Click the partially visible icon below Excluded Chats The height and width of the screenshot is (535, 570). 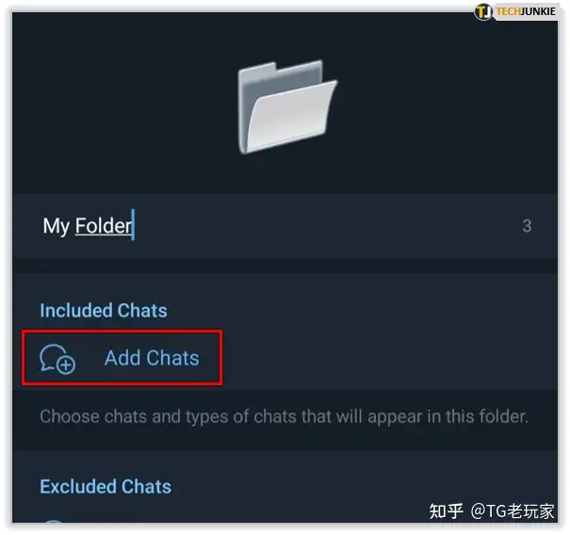(54, 521)
